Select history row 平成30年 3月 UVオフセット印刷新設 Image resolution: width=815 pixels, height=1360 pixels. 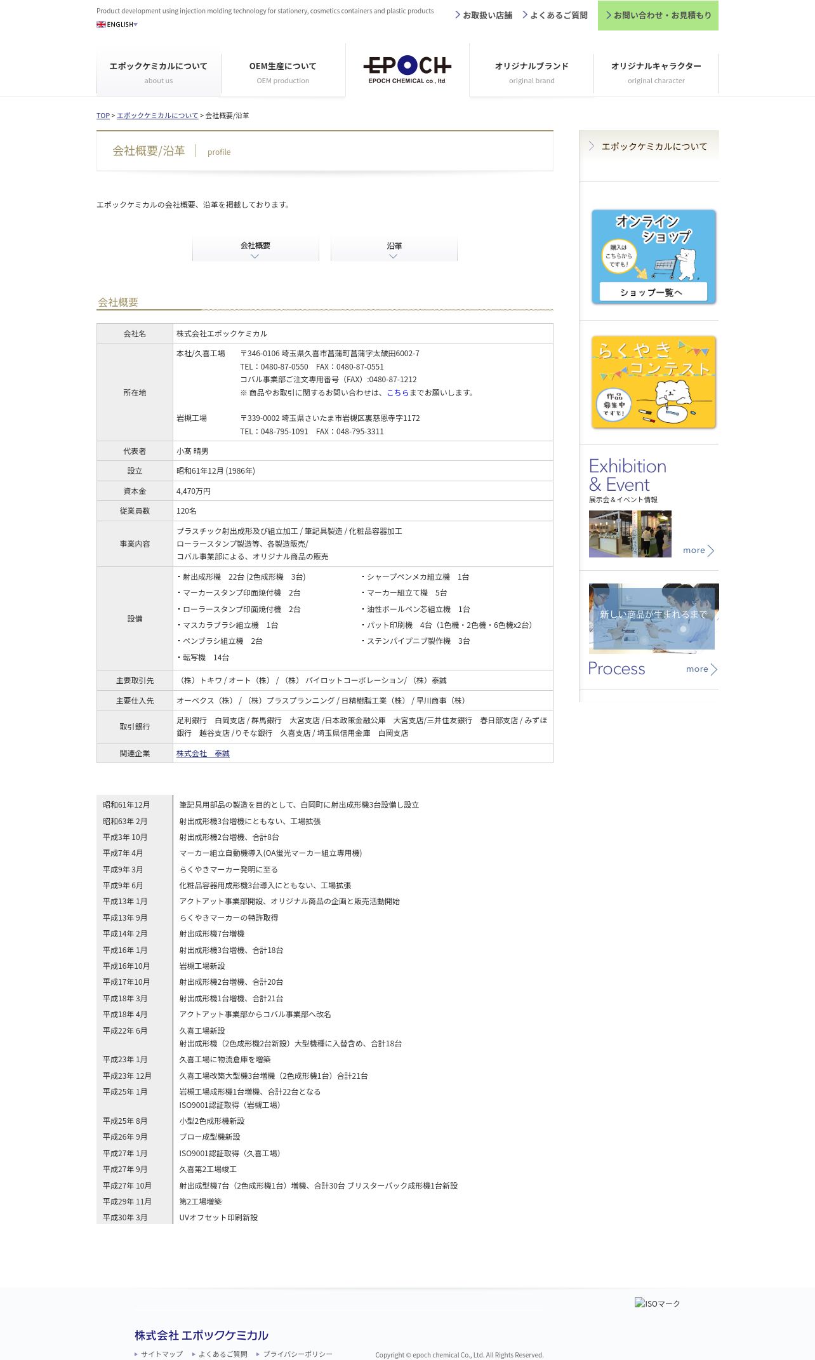point(325,1218)
